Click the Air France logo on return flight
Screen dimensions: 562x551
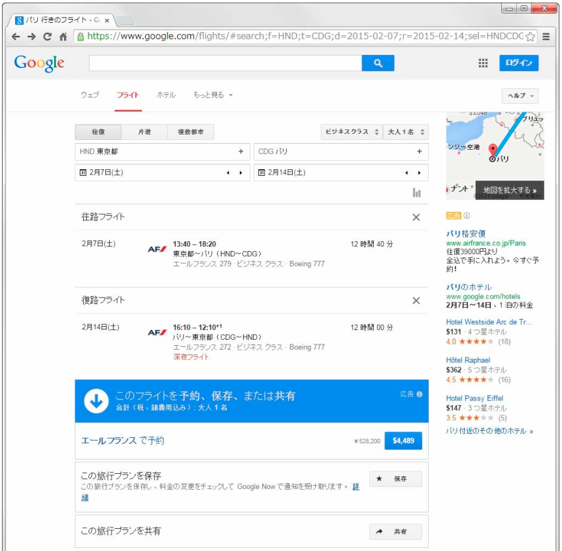point(157,333)
